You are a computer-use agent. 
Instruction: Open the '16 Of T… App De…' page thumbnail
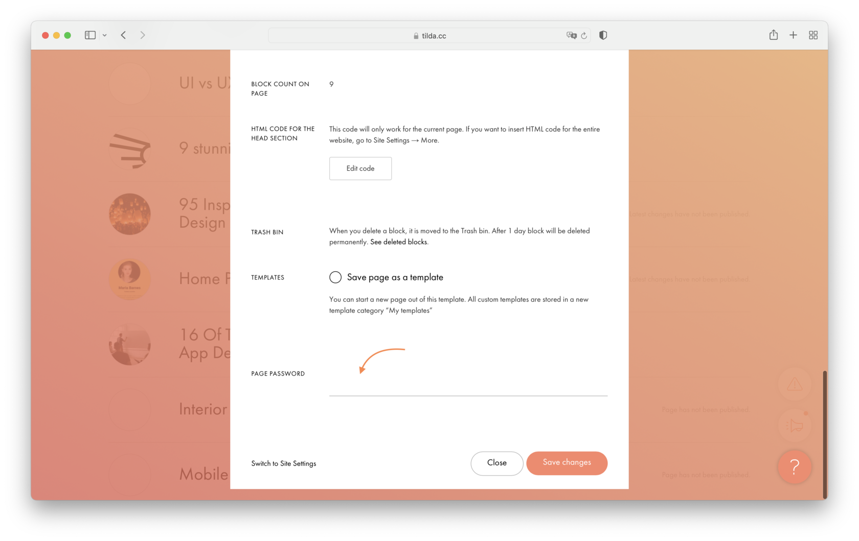[x=130, y=344]
